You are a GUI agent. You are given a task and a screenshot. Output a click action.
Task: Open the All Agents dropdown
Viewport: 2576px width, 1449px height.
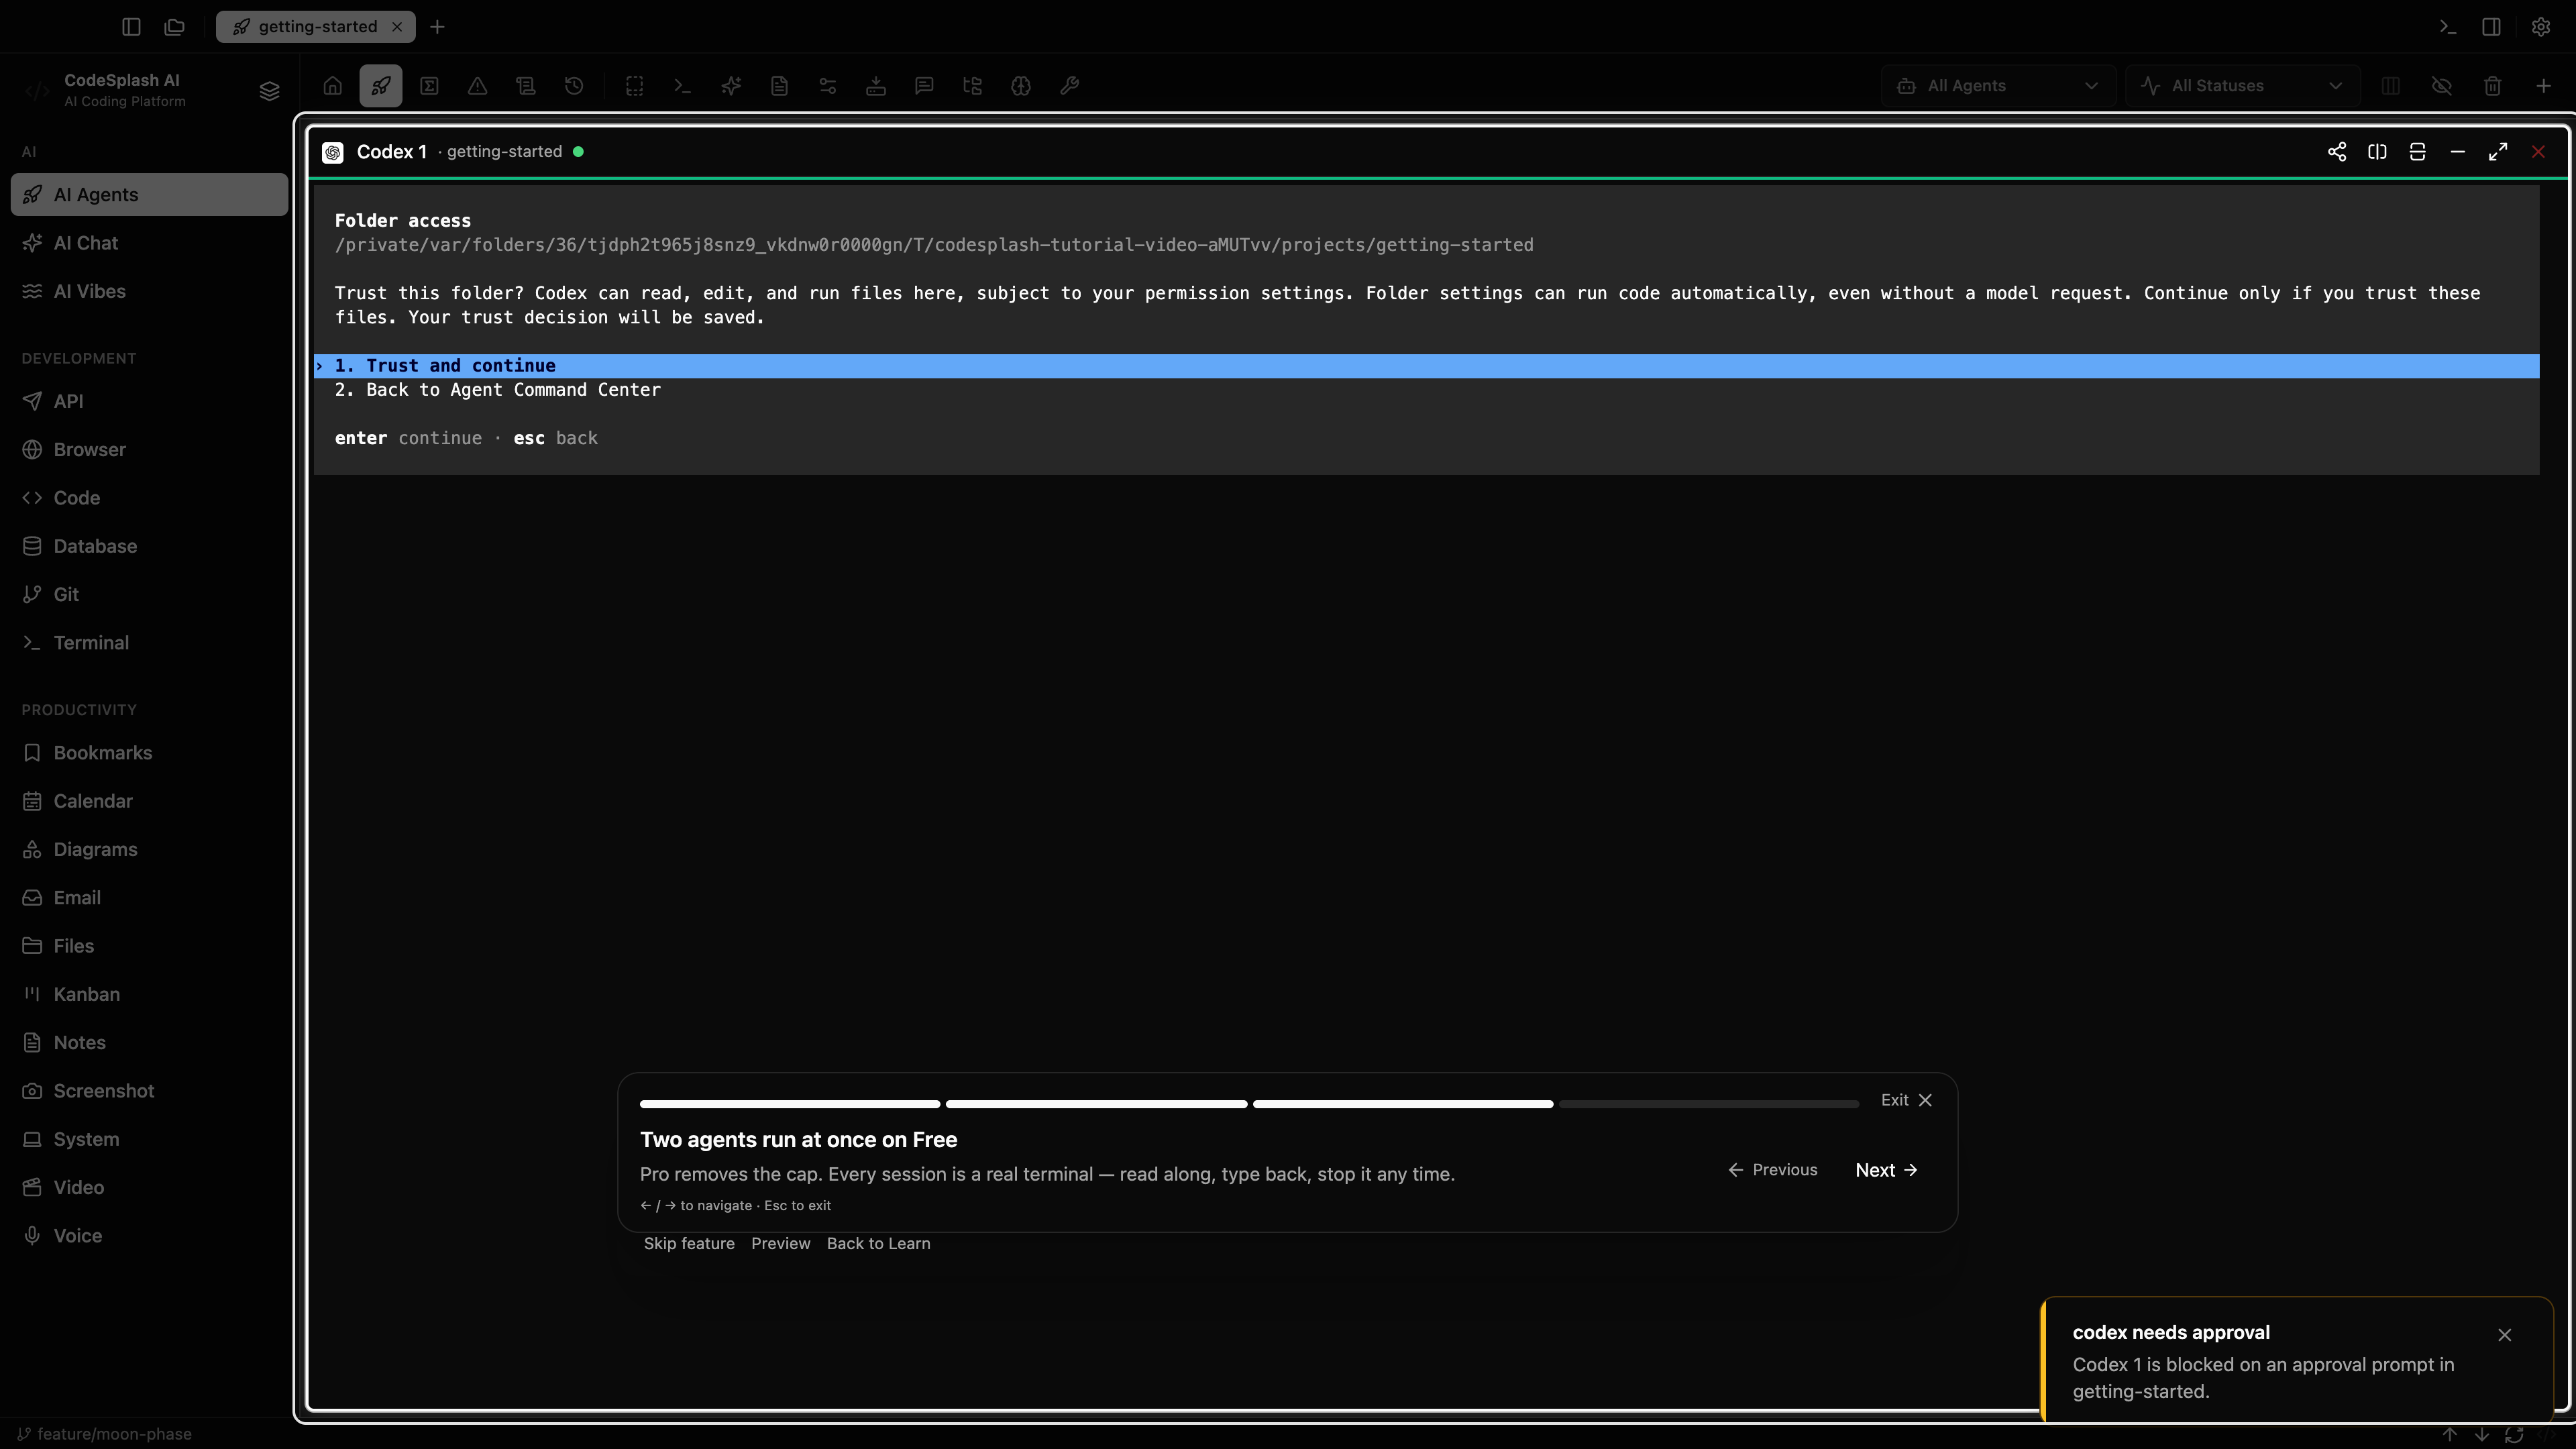point(1998,86)
